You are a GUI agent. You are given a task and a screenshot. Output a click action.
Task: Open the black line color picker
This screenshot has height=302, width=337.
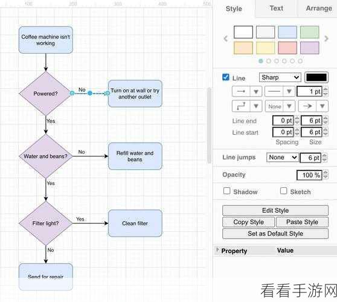click(316, 77)
